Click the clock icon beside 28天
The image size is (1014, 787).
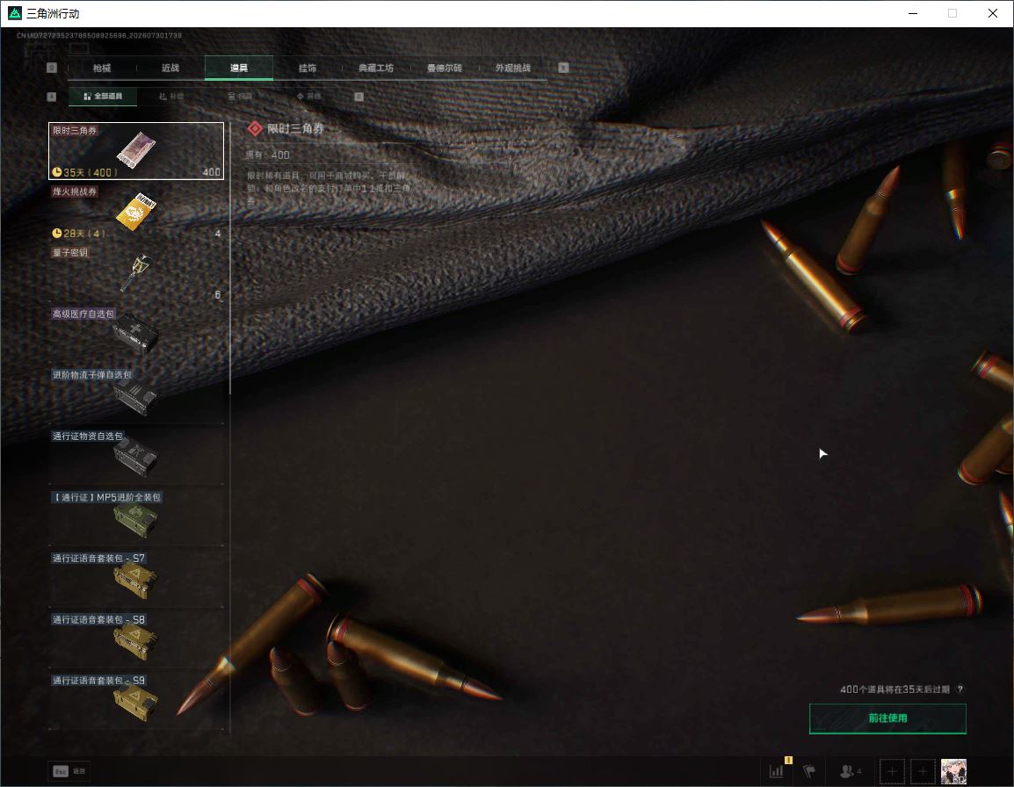pos(57,233)
